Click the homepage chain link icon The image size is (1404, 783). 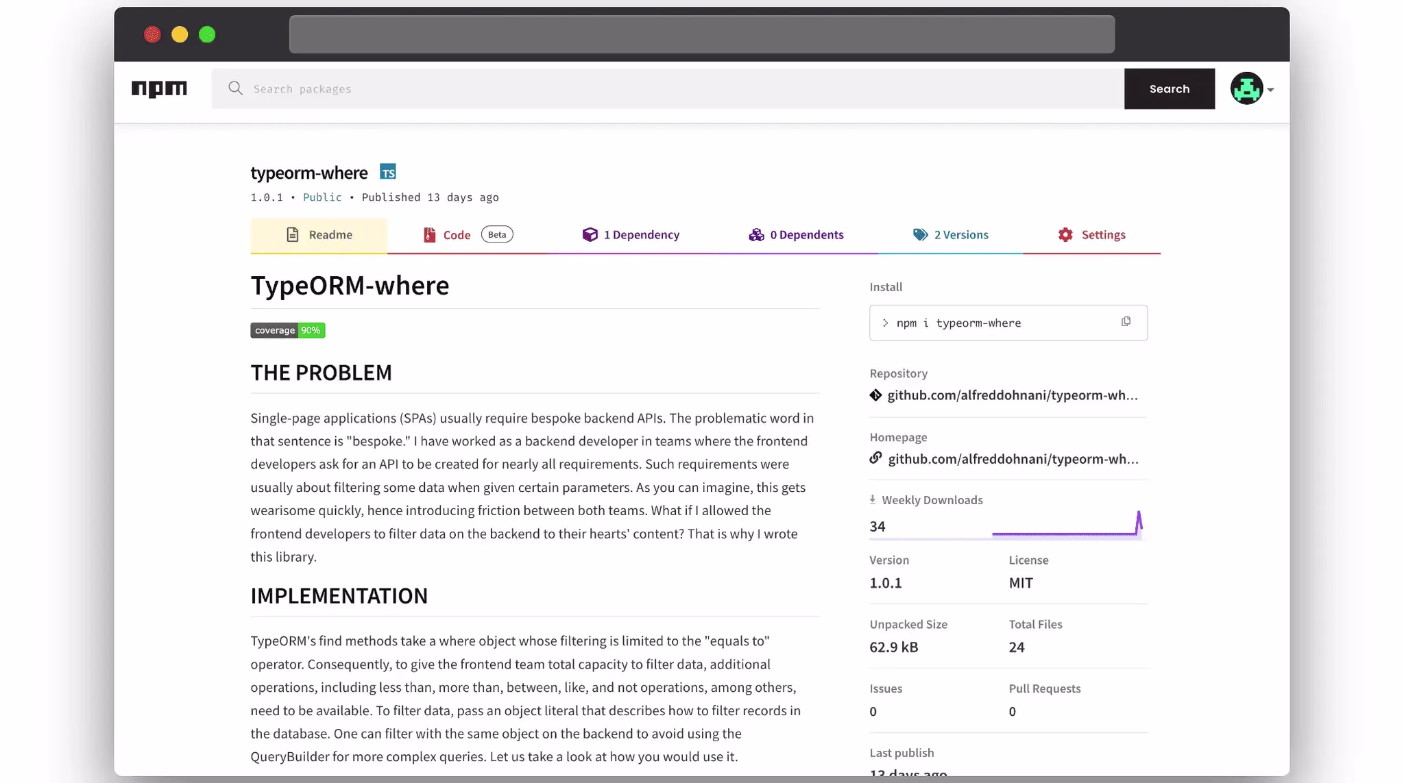click(x=875, y=458)
